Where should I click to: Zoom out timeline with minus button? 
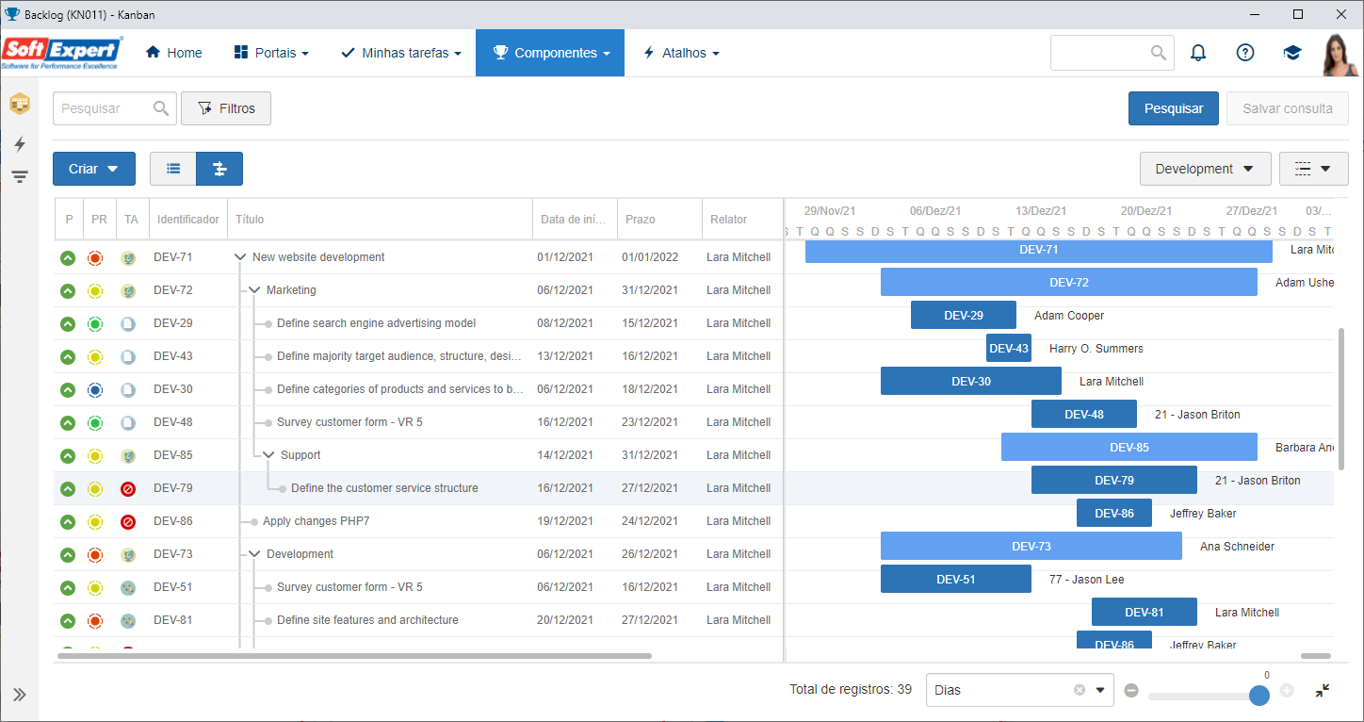[x=1131, y=691]
